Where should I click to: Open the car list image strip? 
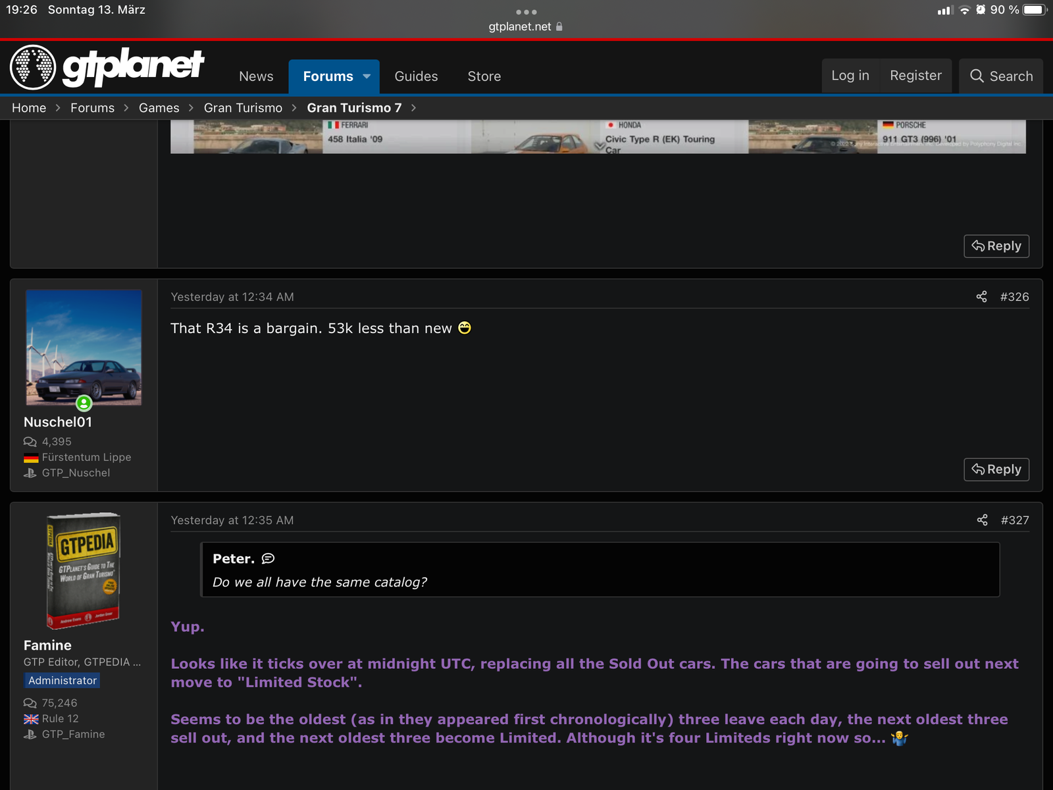point(598,137)
